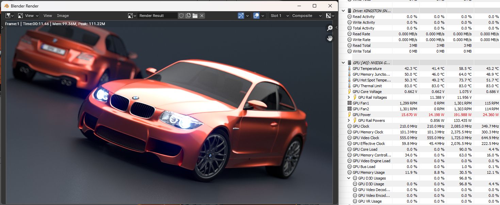The width and height of the screenshot is (500, 205).
Task: Select the GPU VR Usage row label
Action: coord(370,201)
